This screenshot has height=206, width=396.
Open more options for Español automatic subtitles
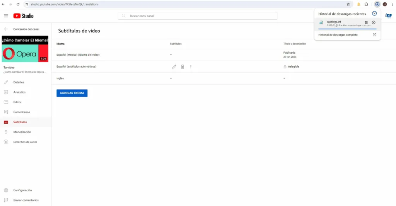[x=191, y=66]
